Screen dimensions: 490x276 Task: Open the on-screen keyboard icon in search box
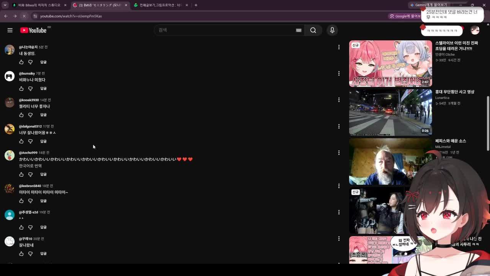299,30
